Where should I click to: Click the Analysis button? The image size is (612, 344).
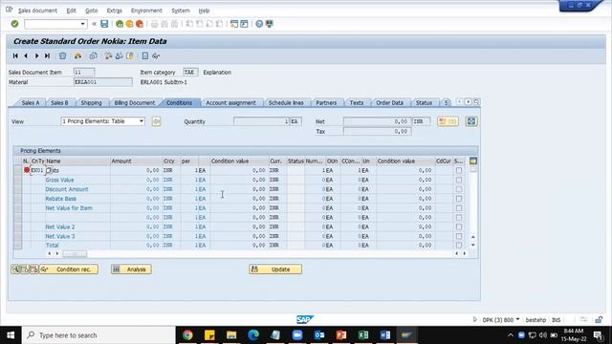pyautogui.click(x=131, y=269)
